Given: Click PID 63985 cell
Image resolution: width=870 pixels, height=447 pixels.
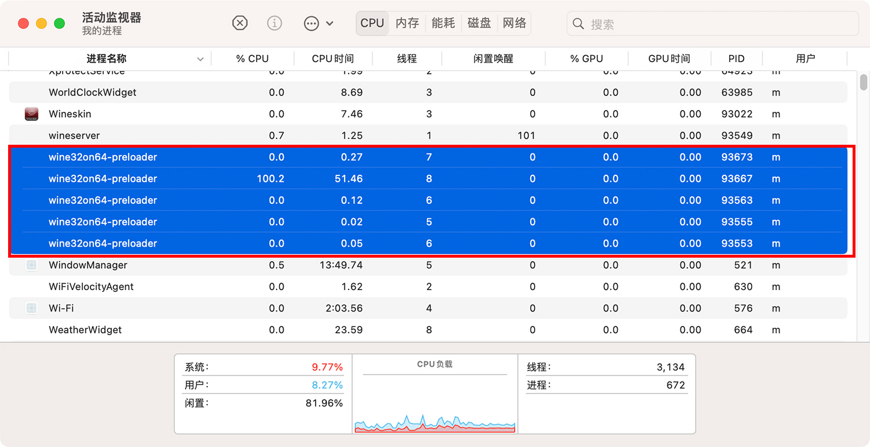Looking at the screenshot, I should coord(737,92).
